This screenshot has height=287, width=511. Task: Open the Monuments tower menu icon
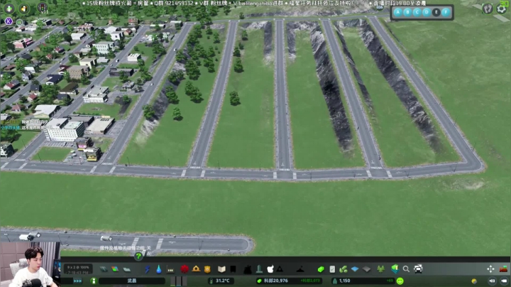(259, 269)
